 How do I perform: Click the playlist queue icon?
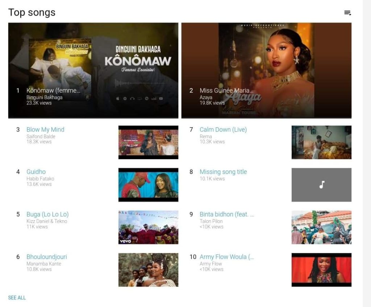pyautogui.click(x=347, y=13)
